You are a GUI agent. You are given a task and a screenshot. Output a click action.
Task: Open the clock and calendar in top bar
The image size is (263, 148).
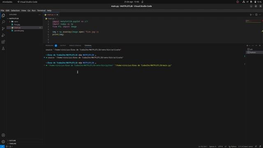[131, 2]
